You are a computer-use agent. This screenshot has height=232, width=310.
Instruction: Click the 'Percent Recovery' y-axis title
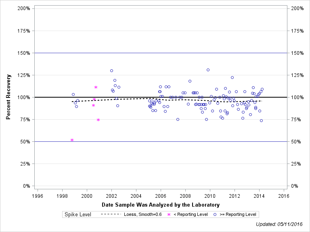coord(8,97)
